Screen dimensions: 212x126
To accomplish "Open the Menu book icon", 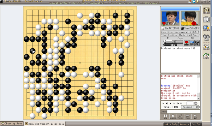I will [187, 116].
